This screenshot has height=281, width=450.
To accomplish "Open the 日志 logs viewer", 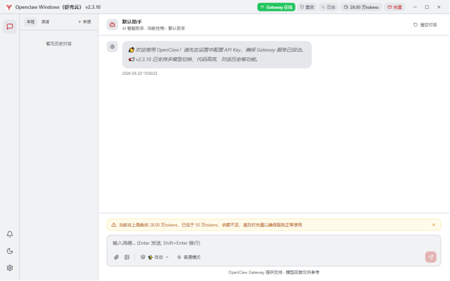I will (329, 7).
